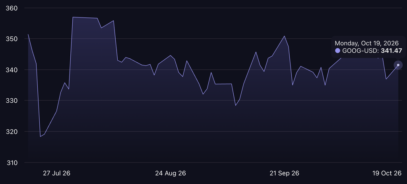
Task: Click the 330 y-axis label
Action: pyautogui.click(x=12, y=101)
